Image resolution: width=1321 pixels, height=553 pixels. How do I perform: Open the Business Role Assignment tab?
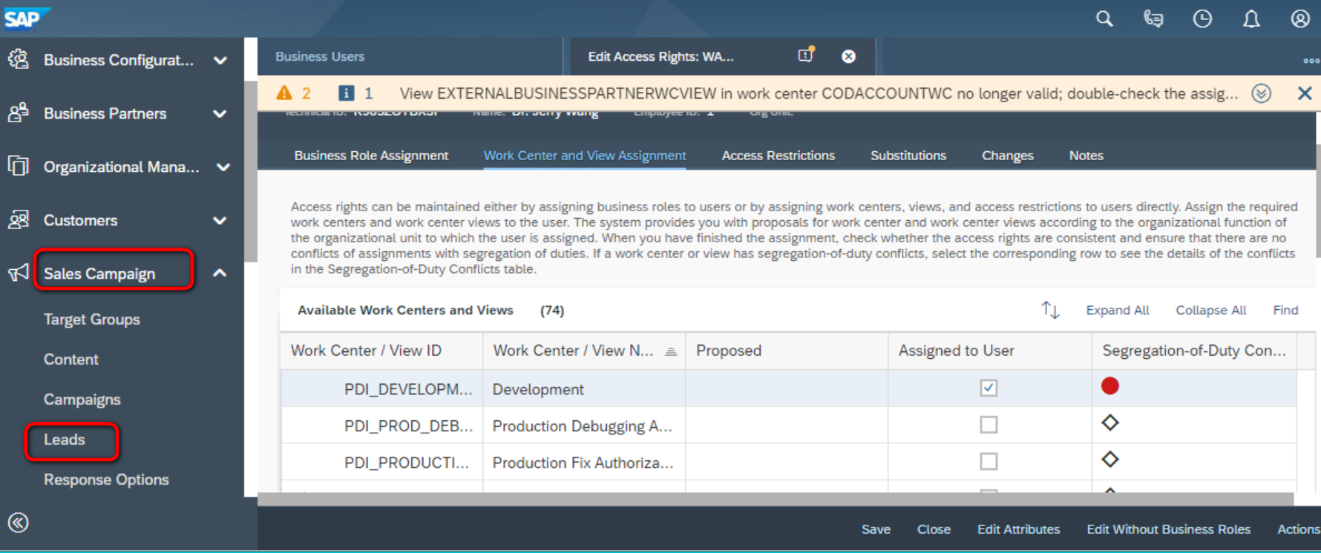click(x=371, y=156)
